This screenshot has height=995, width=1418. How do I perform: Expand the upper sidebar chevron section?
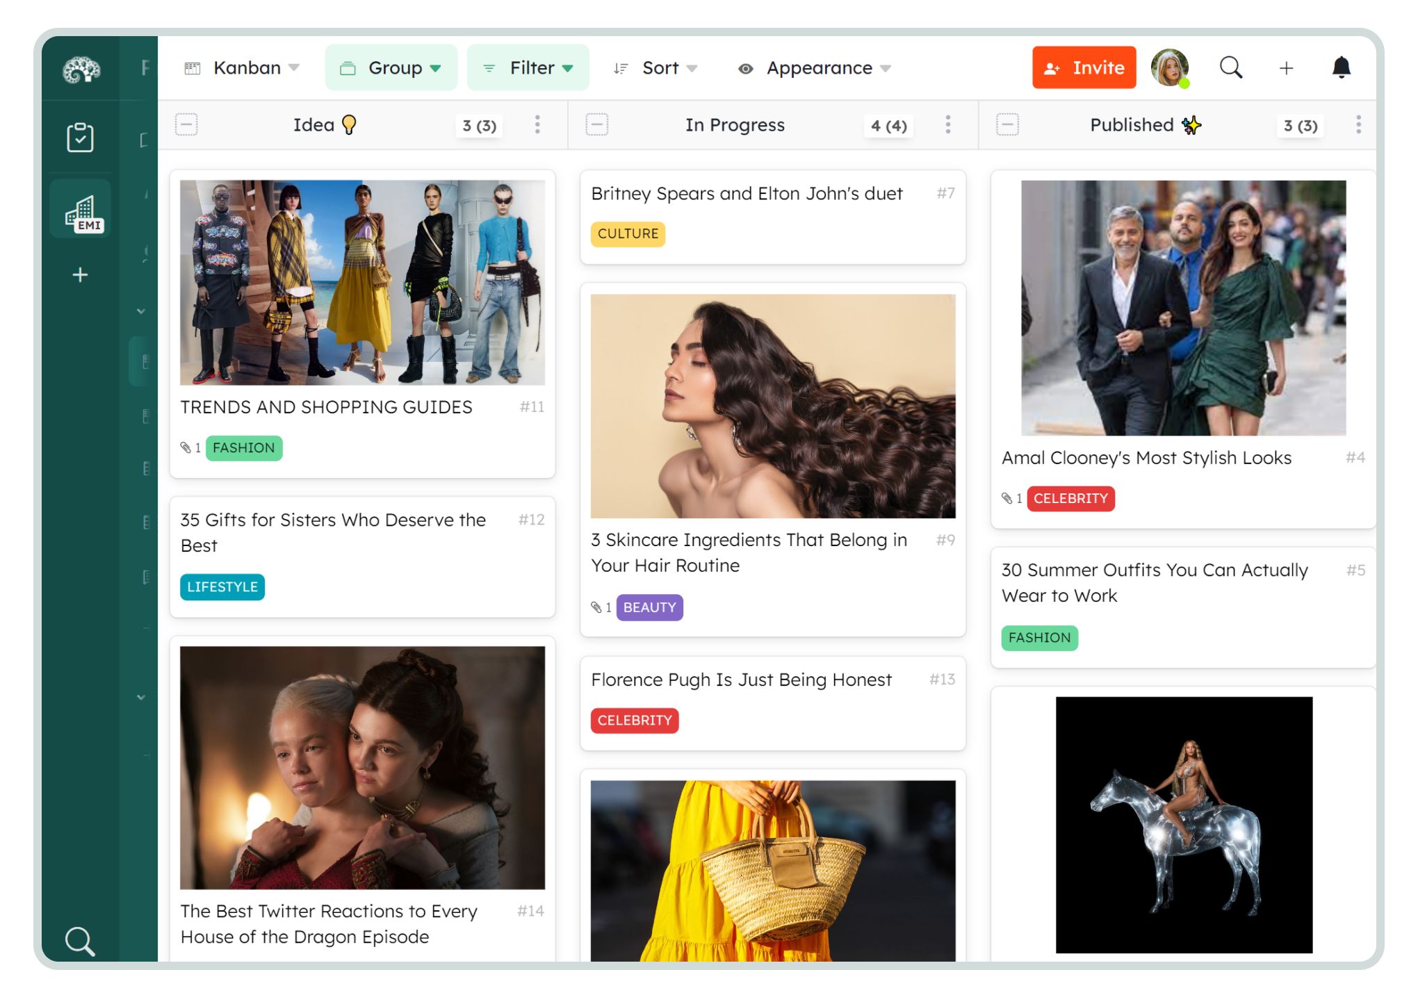tap(141, 311)
